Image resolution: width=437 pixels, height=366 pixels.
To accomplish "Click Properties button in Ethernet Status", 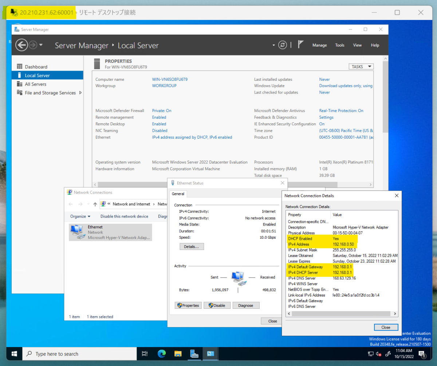I will [188, 306].
